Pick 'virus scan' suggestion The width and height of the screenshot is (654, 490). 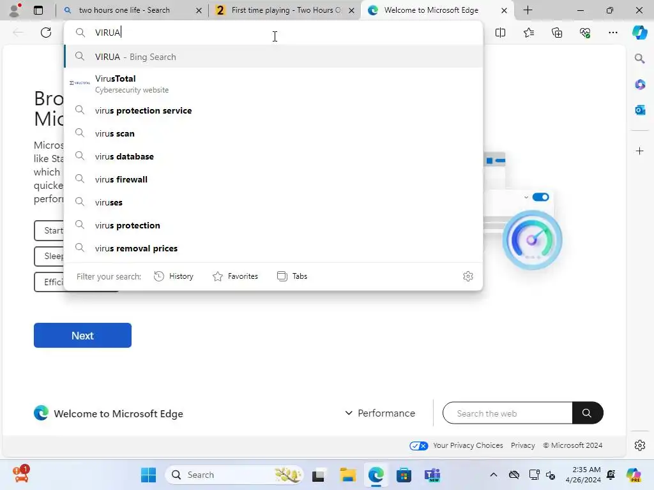[273, 133]
